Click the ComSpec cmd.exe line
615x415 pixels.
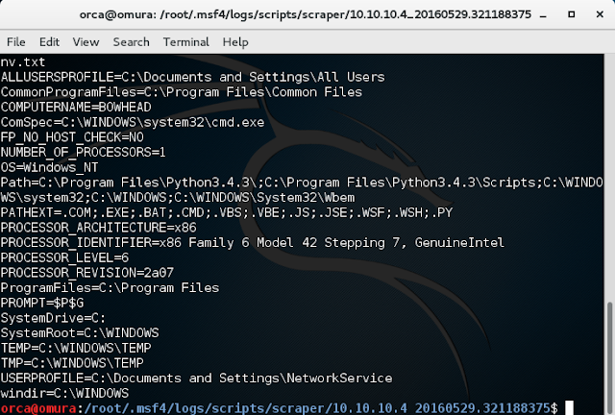point(133,122)
